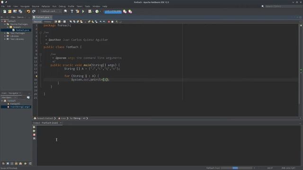
Task: Switch to History view button
Action: pos(47,22)
